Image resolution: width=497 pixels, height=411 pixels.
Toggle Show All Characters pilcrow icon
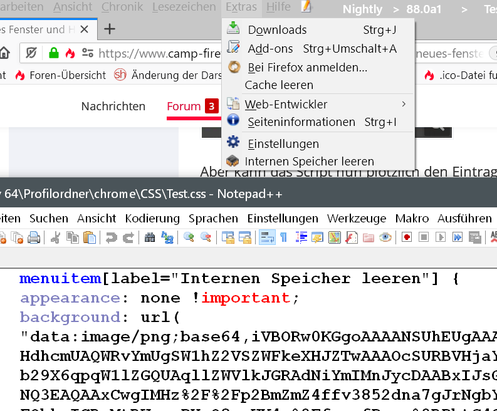tap(283, 237)
